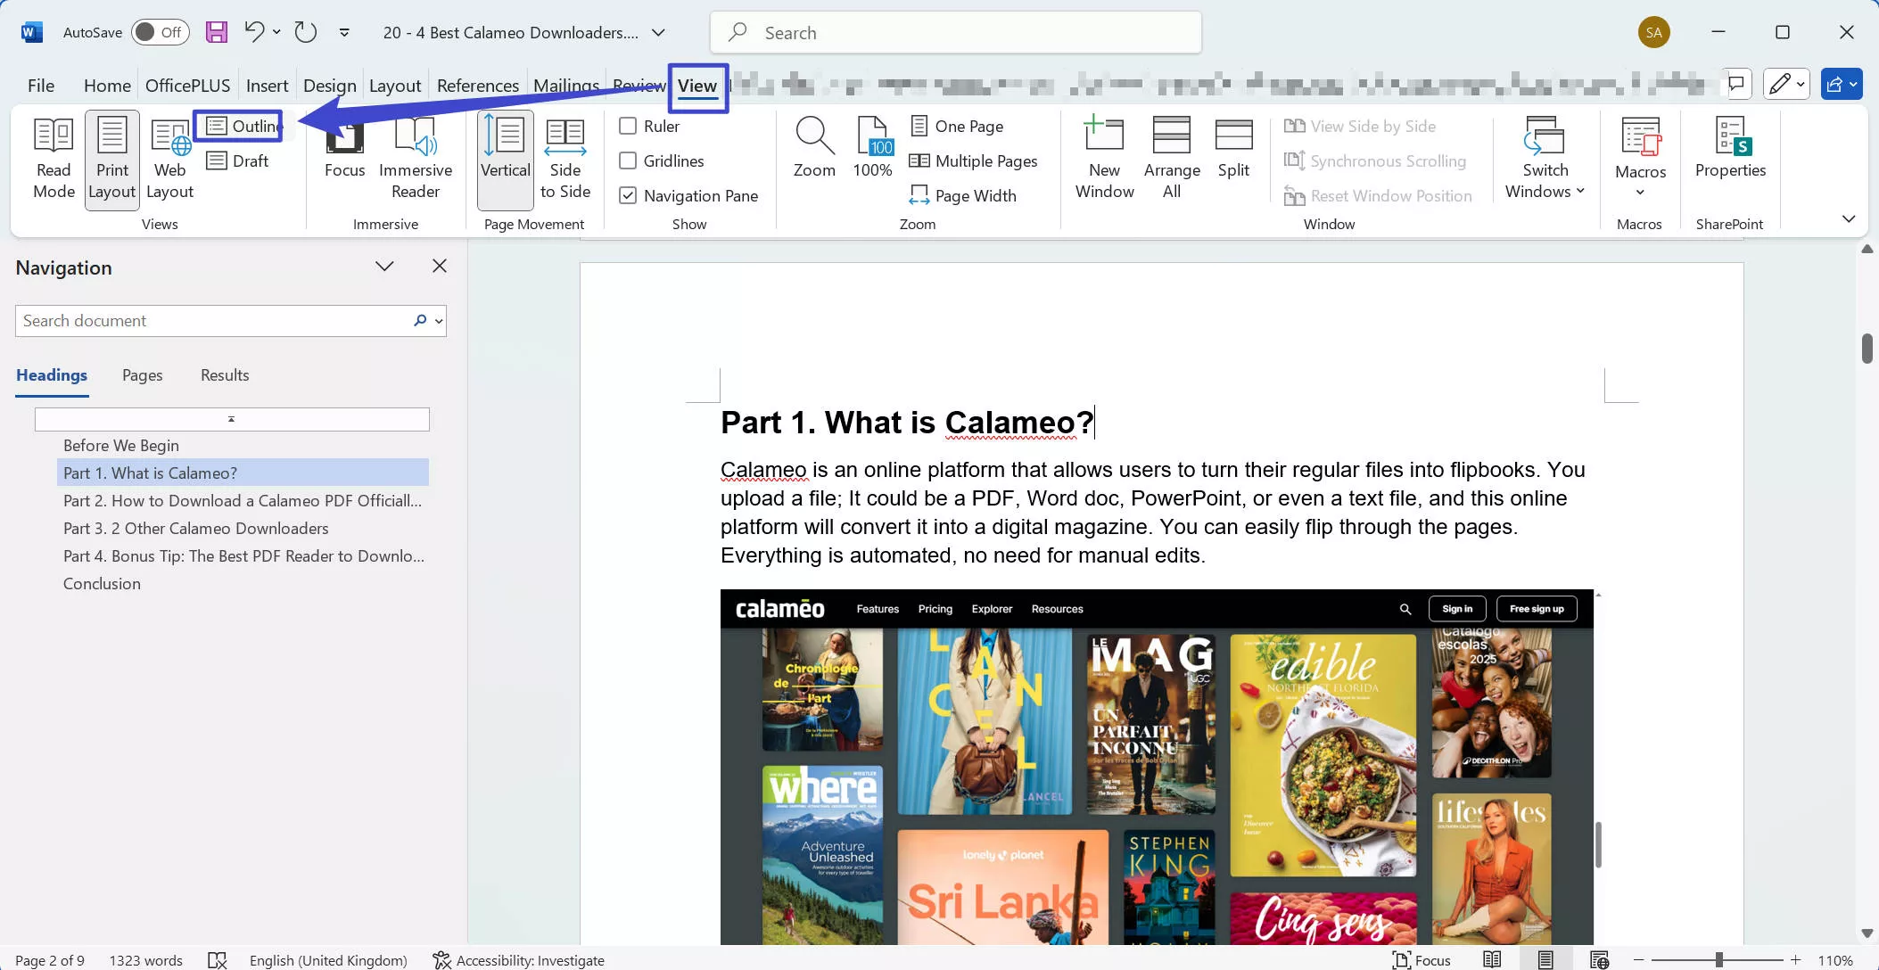The width and height of the screenshot is (1879, 970).
Task: Click the zoom slider in status bar
Action: pos(1718,960)
